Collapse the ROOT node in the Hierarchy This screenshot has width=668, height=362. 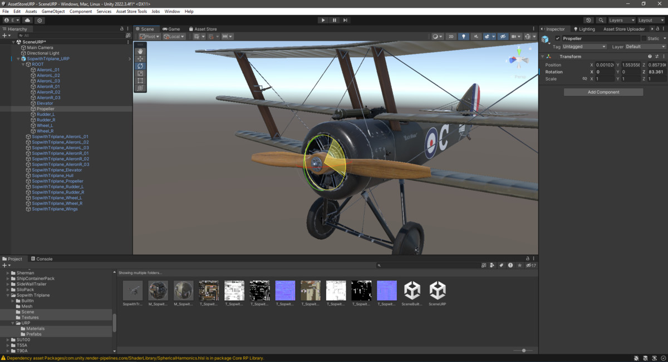23,64
